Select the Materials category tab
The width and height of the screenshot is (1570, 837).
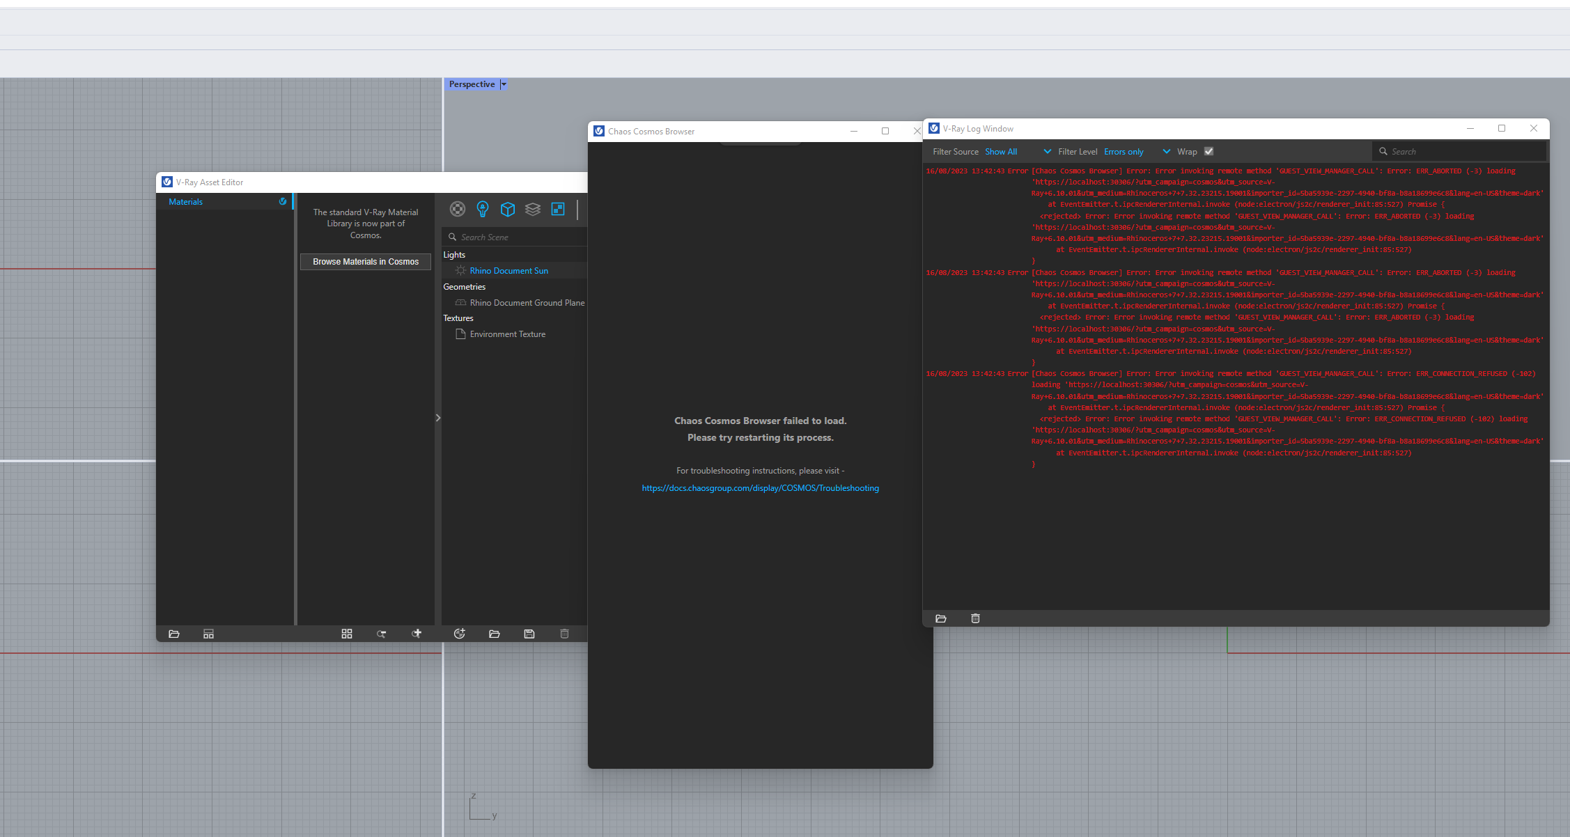(225, 201)
